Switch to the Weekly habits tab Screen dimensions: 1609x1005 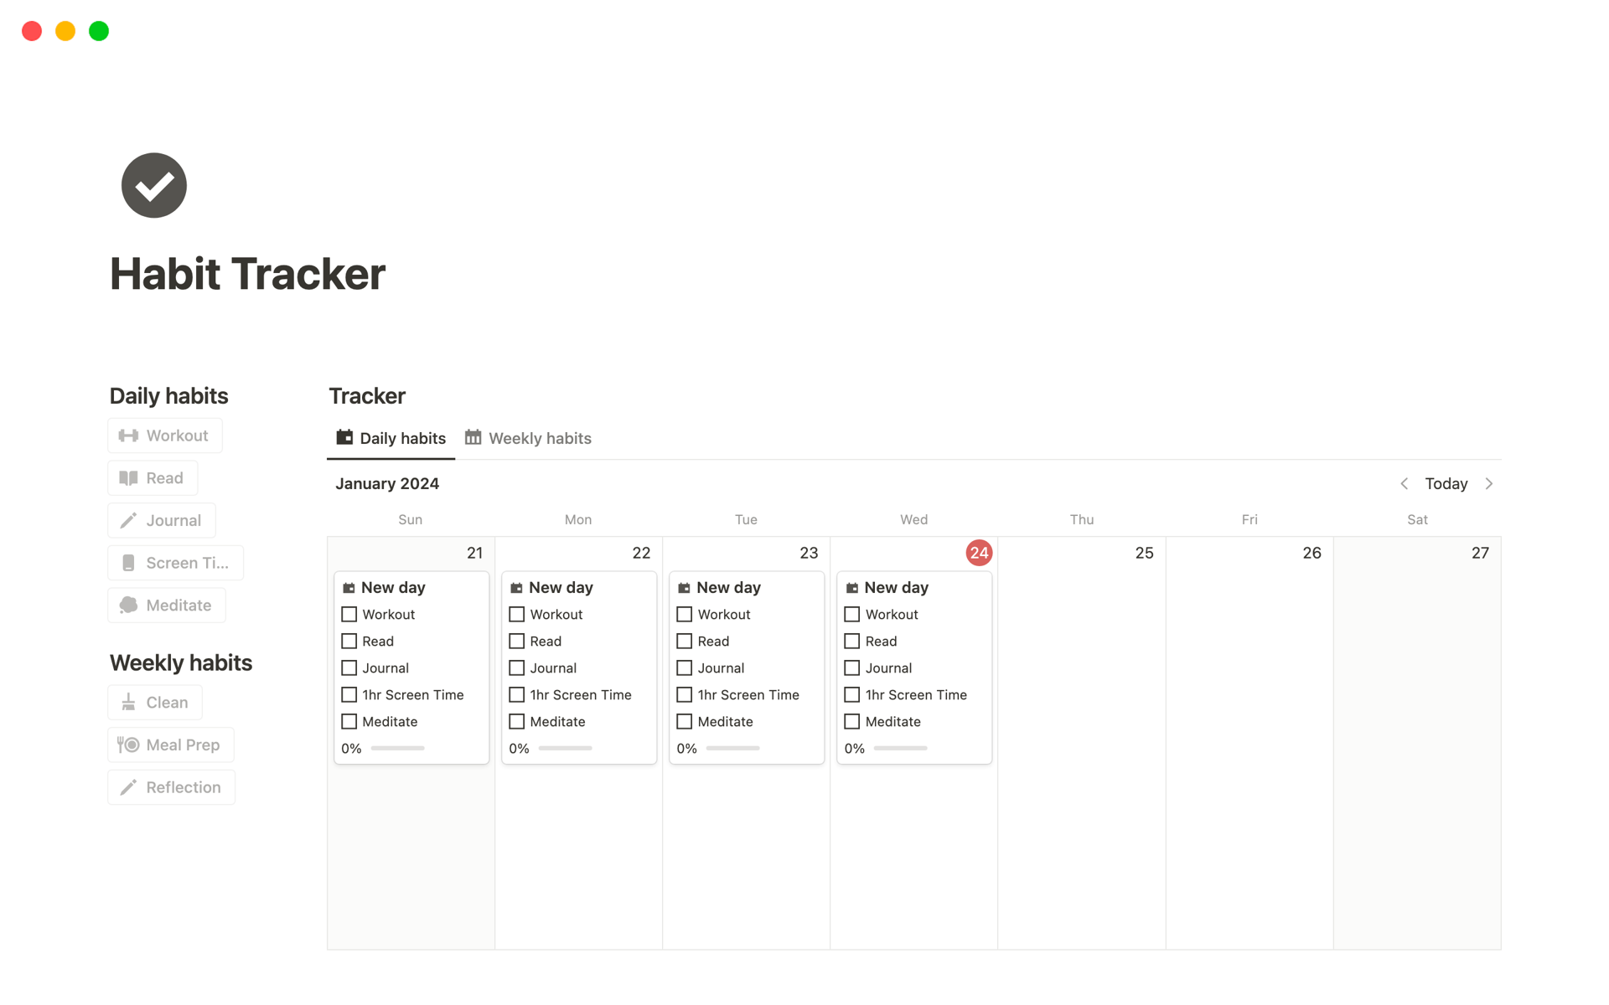pos(537,438)
